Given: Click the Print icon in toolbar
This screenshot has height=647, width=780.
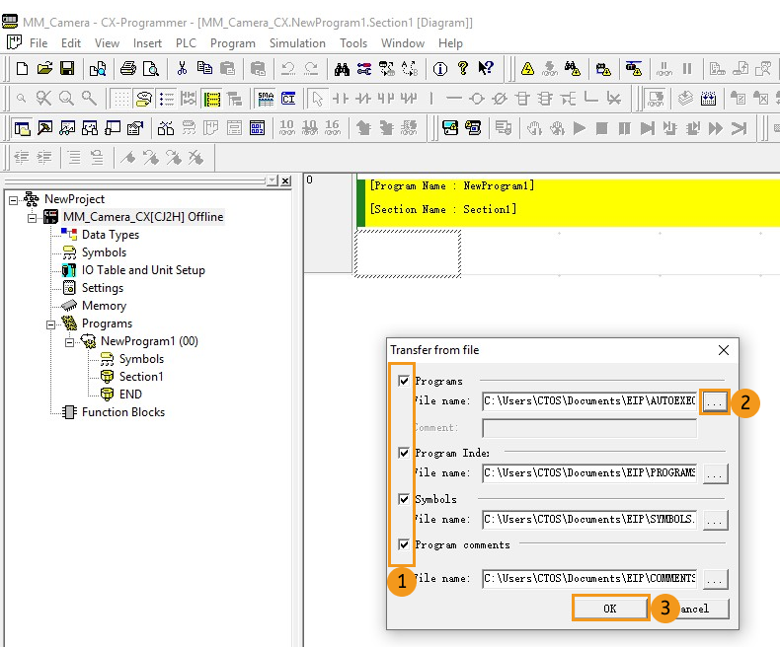Looking at the screenshot, I should click(127, 68).
